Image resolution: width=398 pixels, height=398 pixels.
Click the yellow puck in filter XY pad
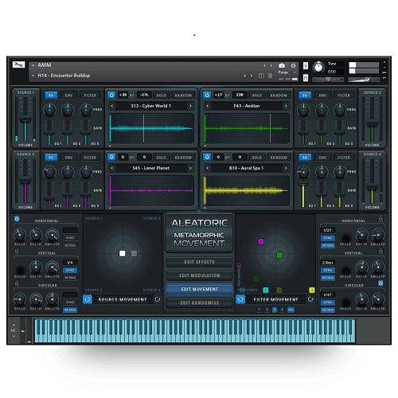[x=312, y=290]
